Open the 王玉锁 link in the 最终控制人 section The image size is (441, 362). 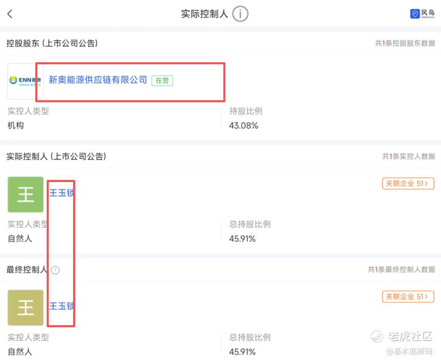[x=61, y=307]
